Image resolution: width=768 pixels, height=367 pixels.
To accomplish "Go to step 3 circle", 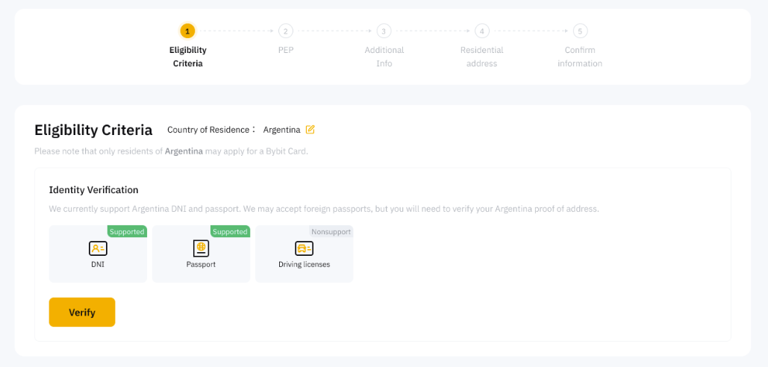I will (x=384, y=31).
